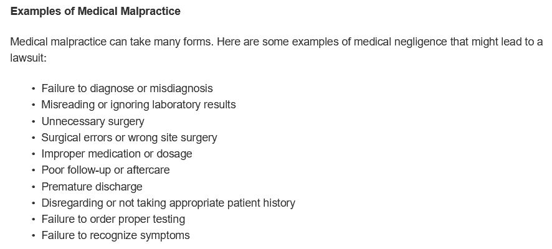This screenshot has height=249, width=552.
Task: Click the "Poor follow-up or aftercare" item
Action: [x=105, y=170]
